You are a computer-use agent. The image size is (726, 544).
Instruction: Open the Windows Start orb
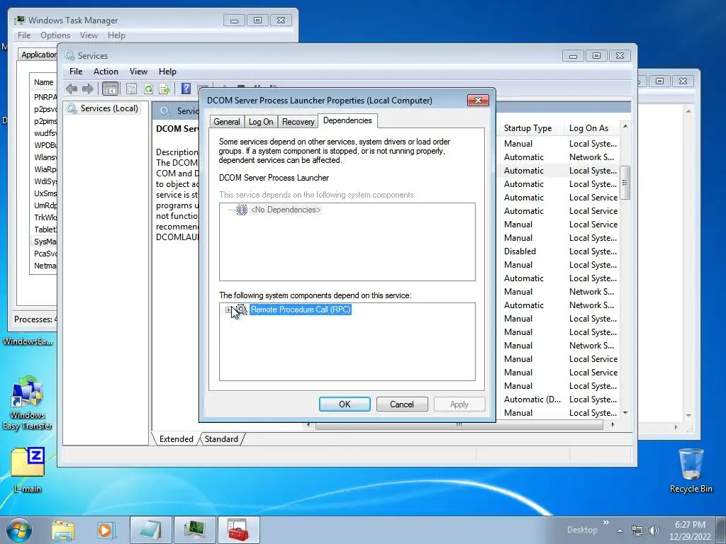[19, 530]
